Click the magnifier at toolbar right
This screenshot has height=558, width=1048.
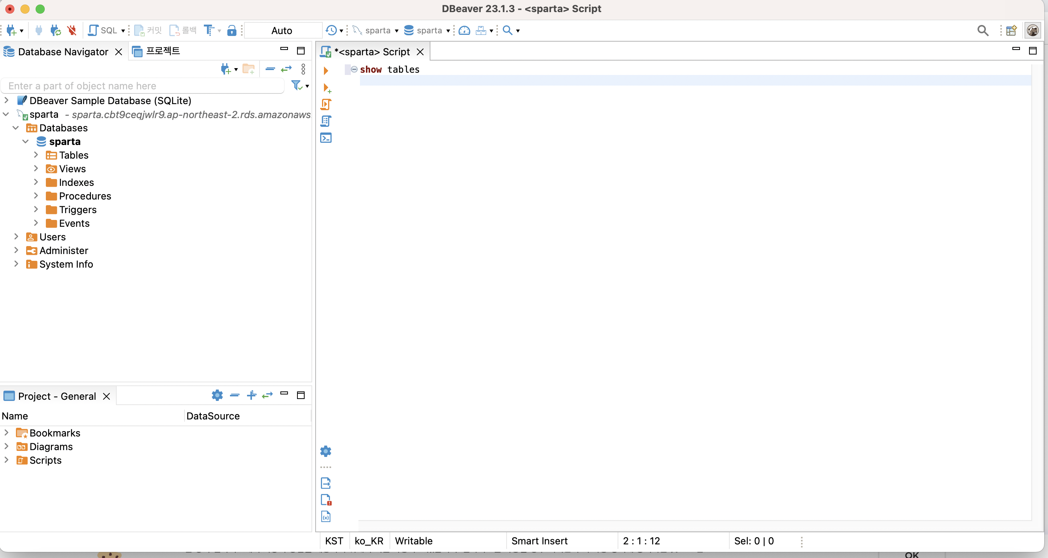point(982,31)
